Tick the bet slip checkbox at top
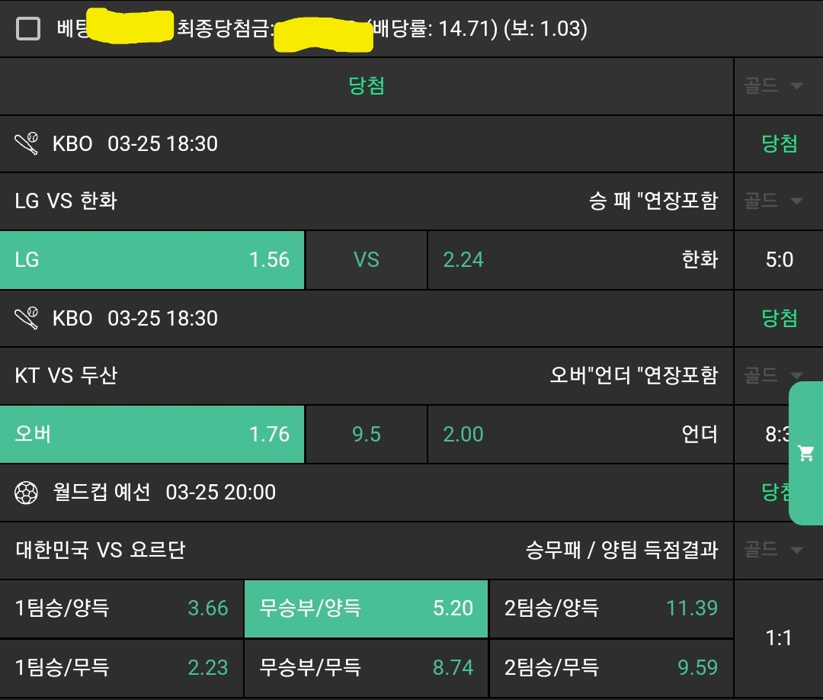The height and width of the screenshot is (700, 823). click(28, 29)
